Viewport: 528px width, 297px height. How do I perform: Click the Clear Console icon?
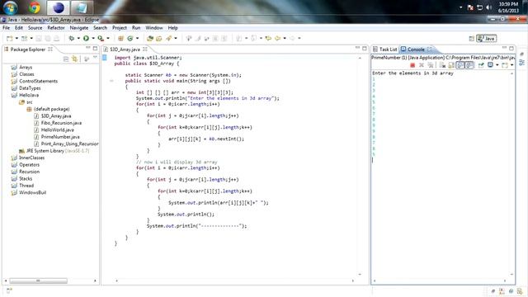442,65
